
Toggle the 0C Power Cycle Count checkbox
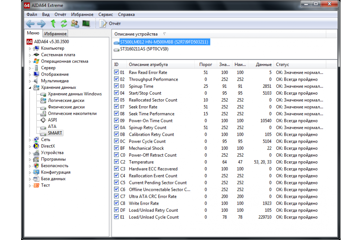point(116,141)
